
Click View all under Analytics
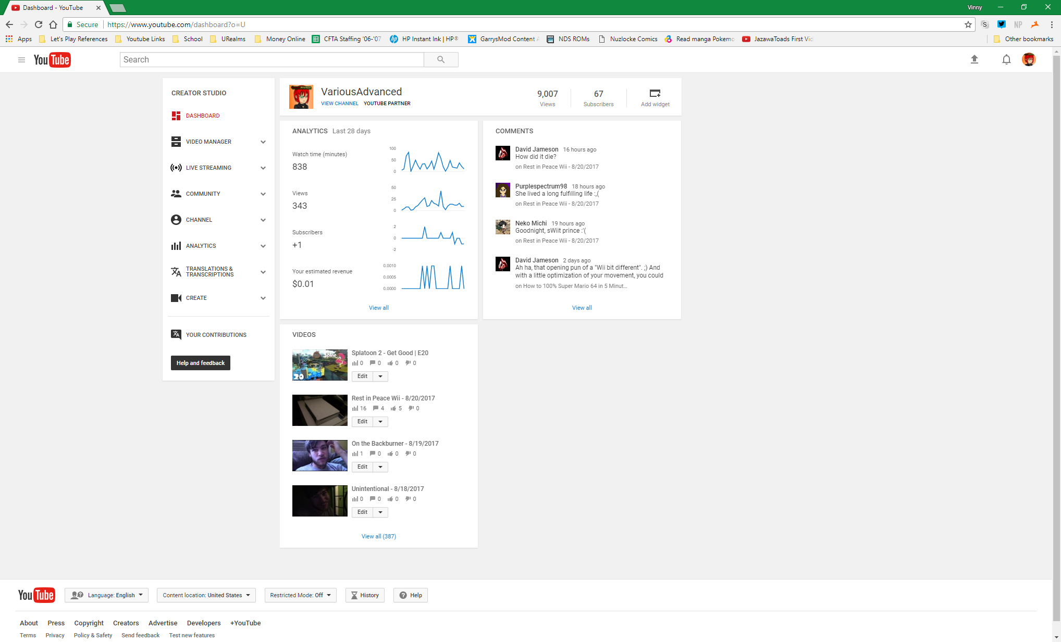pos(379,308)
